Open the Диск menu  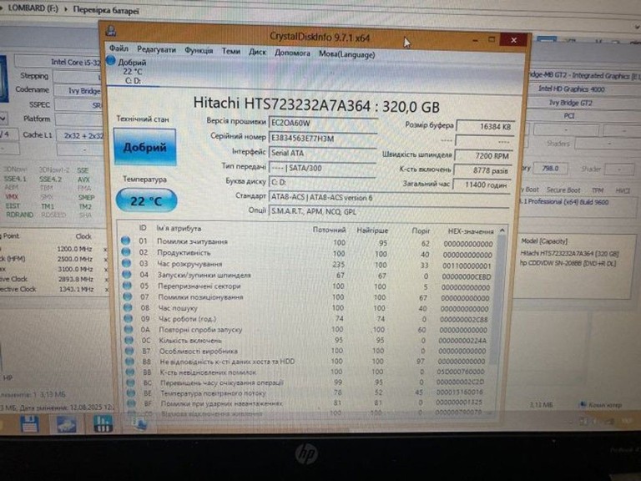258,52
